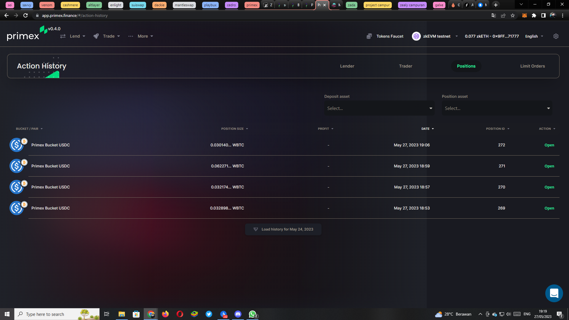Open the support chat bubble

(x=554, y=293)
